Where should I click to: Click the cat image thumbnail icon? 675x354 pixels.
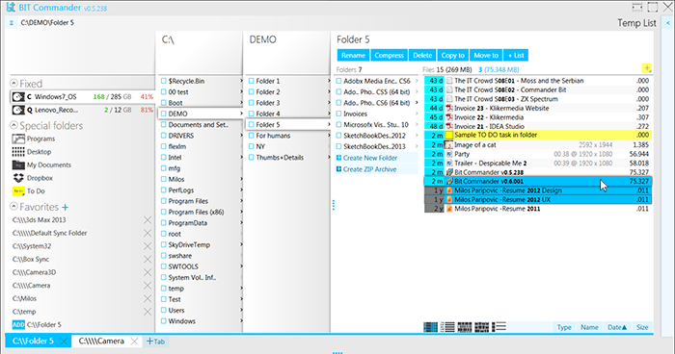pos(449,145)
